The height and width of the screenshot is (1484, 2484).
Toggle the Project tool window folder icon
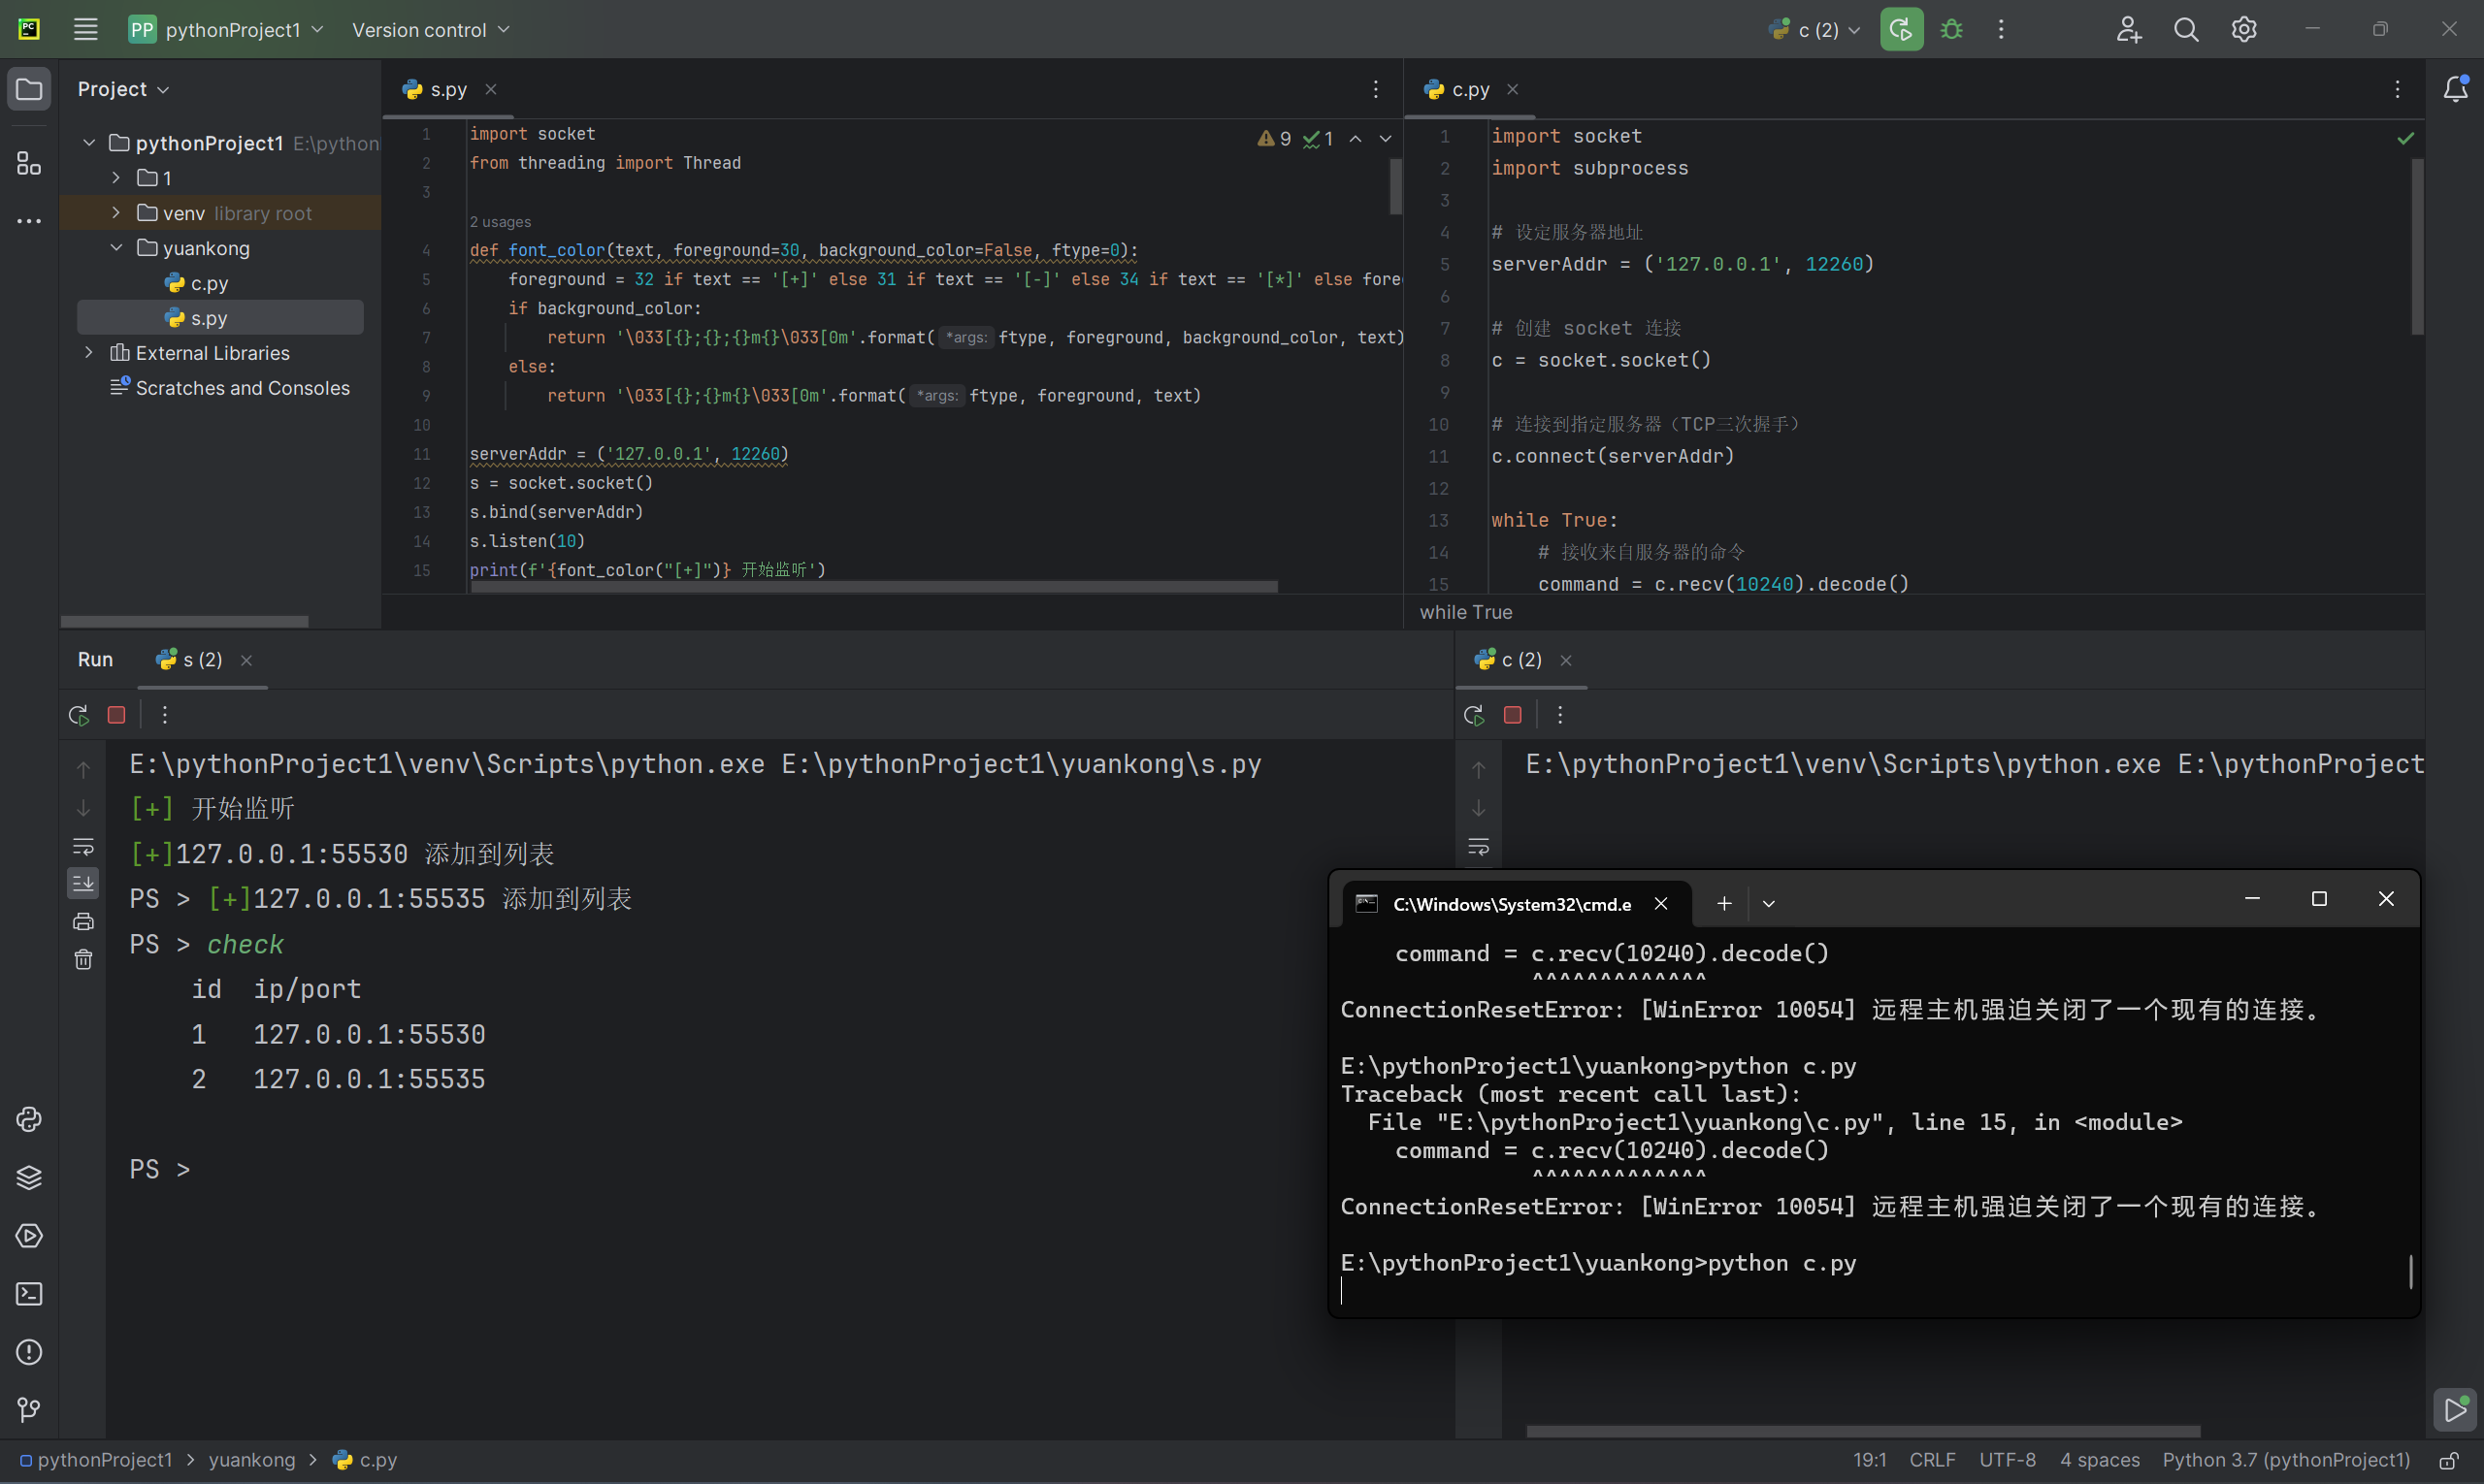(29, 89)
